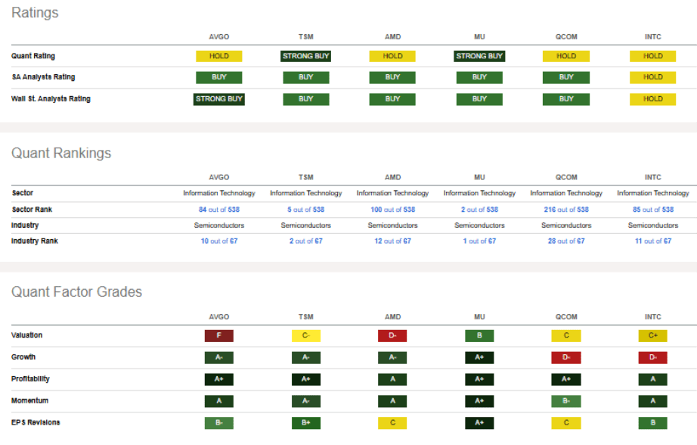Click INTC's Hold SA Analysts rating badge

tap(652, 77)
